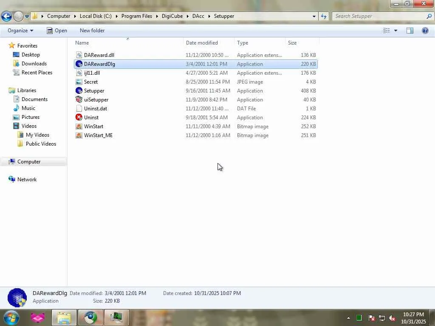
Task: Expand arrow after Local Disk (C:) breadcrumb
Action: click(x=116, y=17)
